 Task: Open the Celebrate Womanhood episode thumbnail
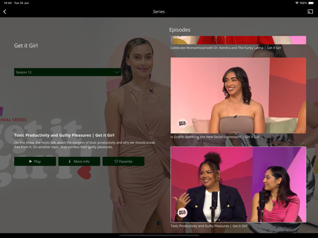click(238, 40)
